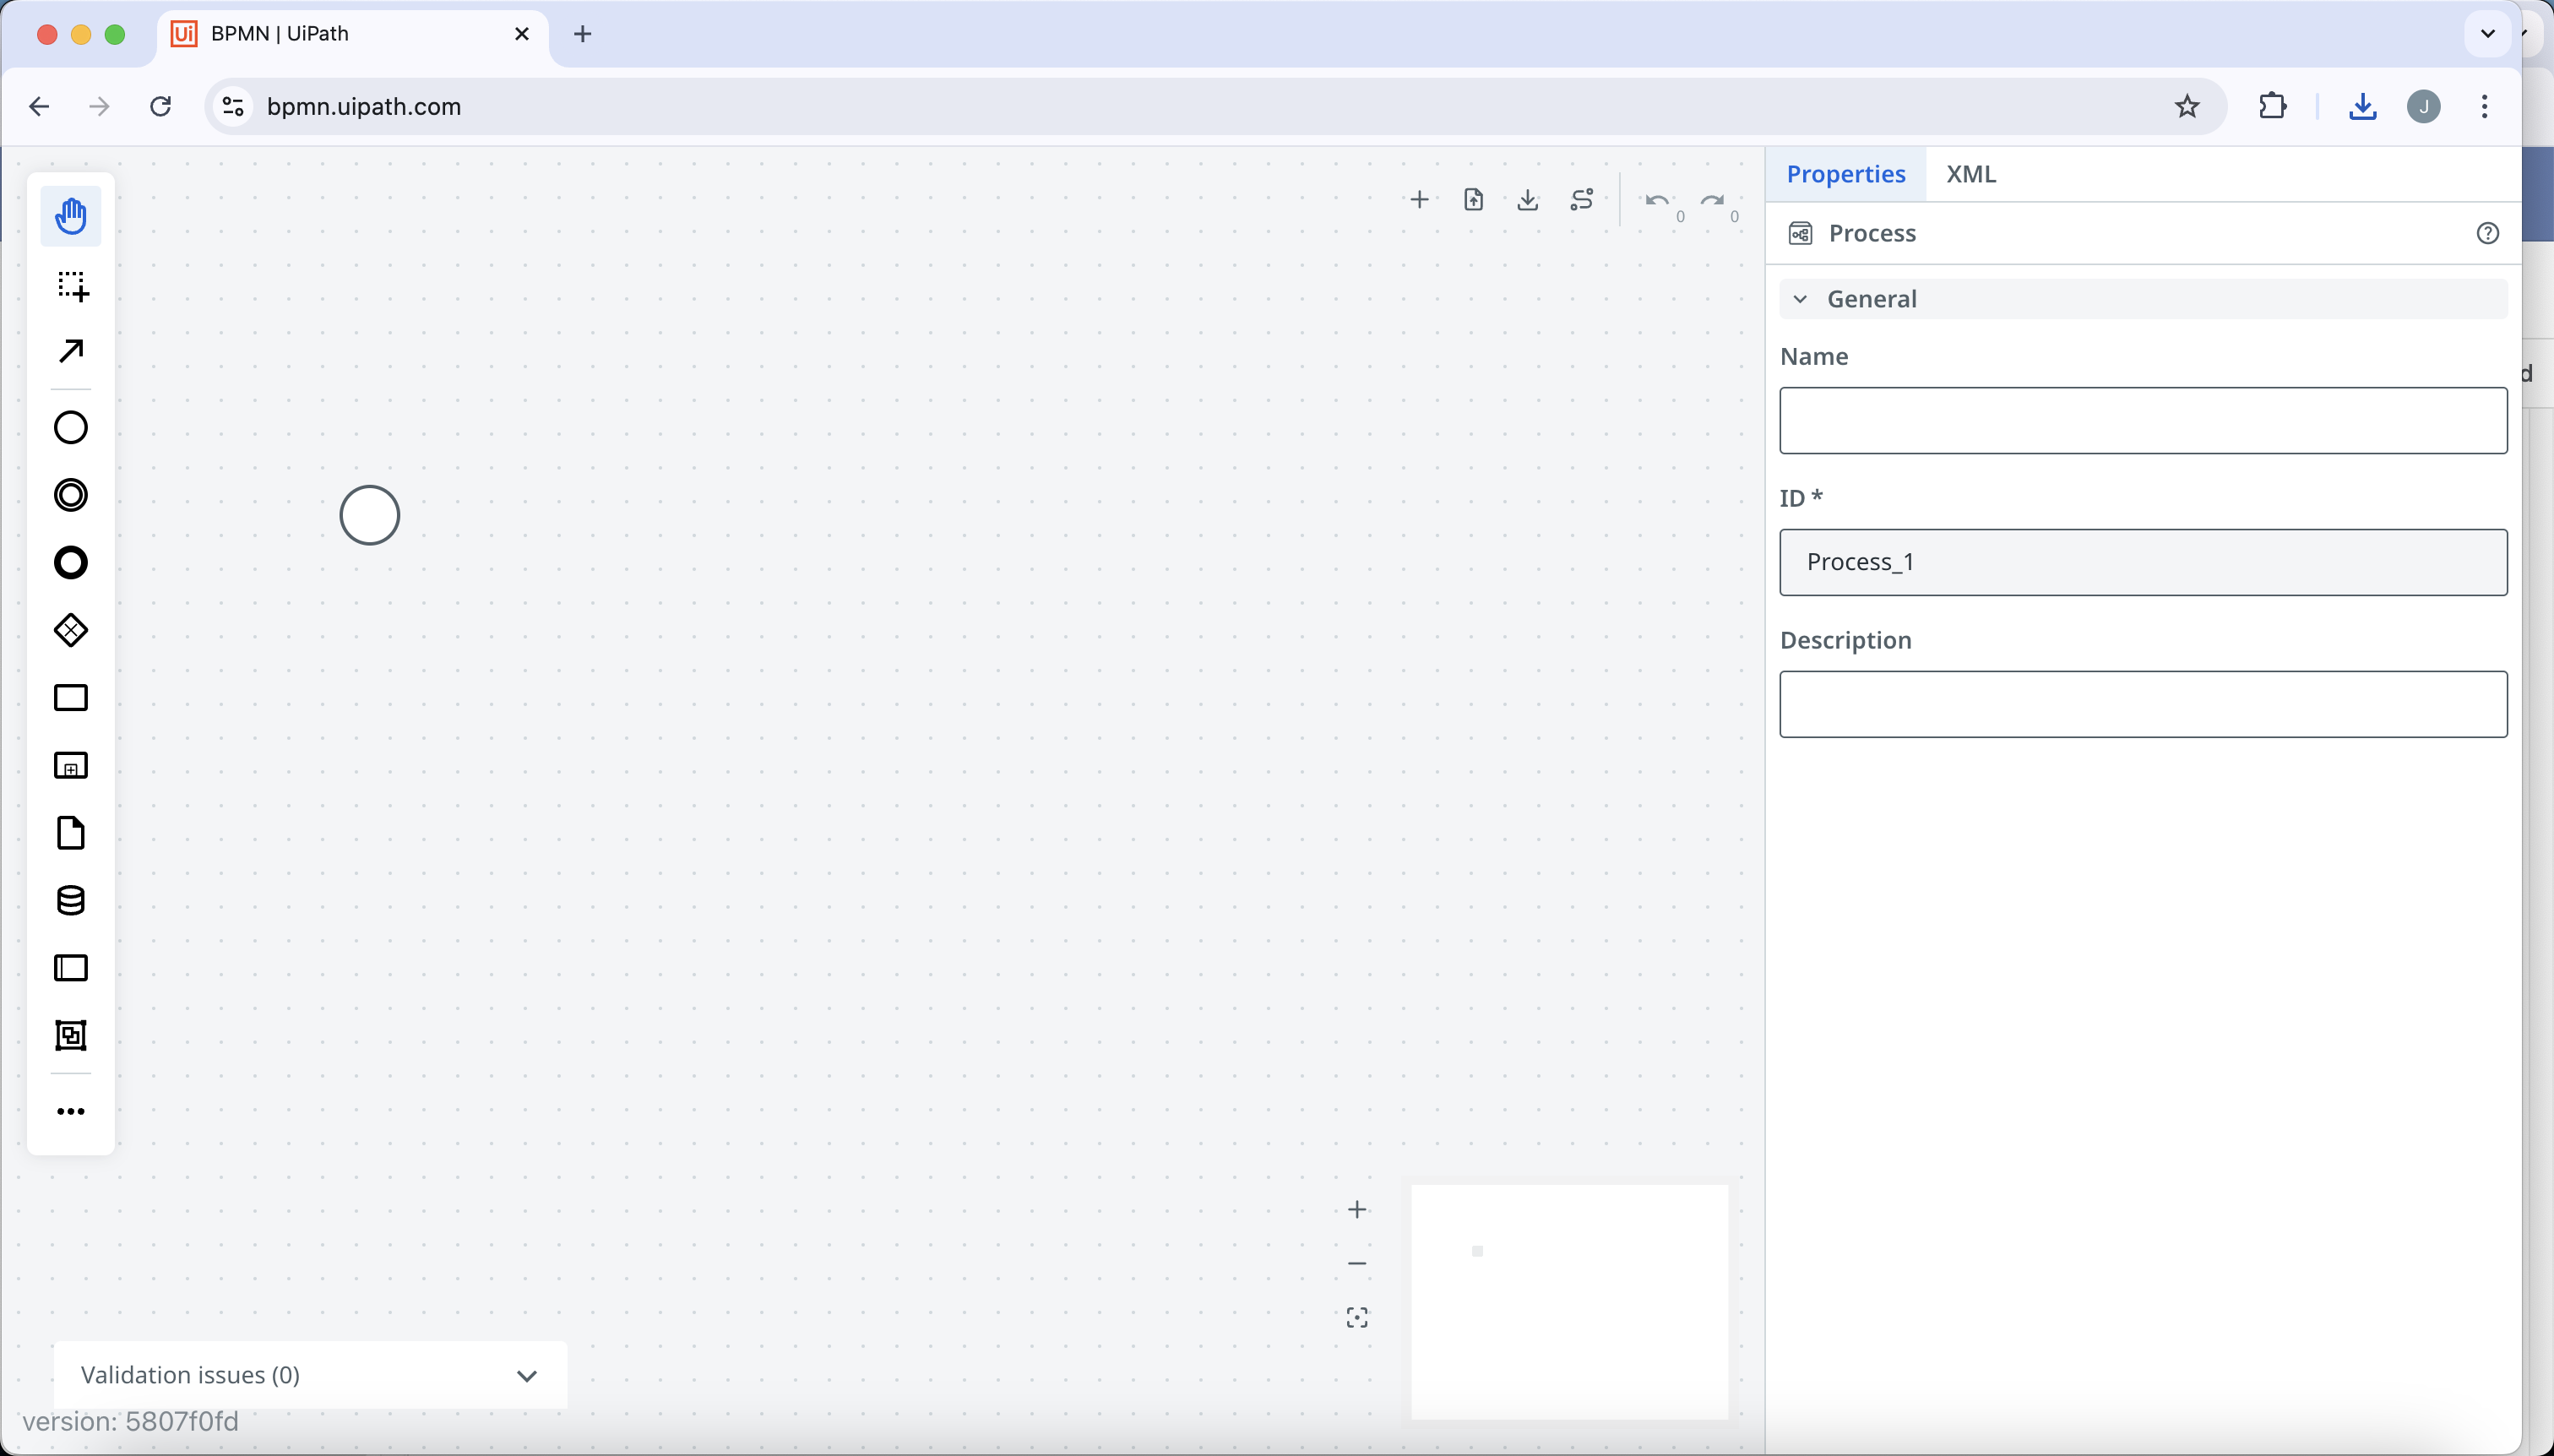This screenshot has height=1456, width=2554.
Task: Go back in browser history
Action: coord(39,106)
